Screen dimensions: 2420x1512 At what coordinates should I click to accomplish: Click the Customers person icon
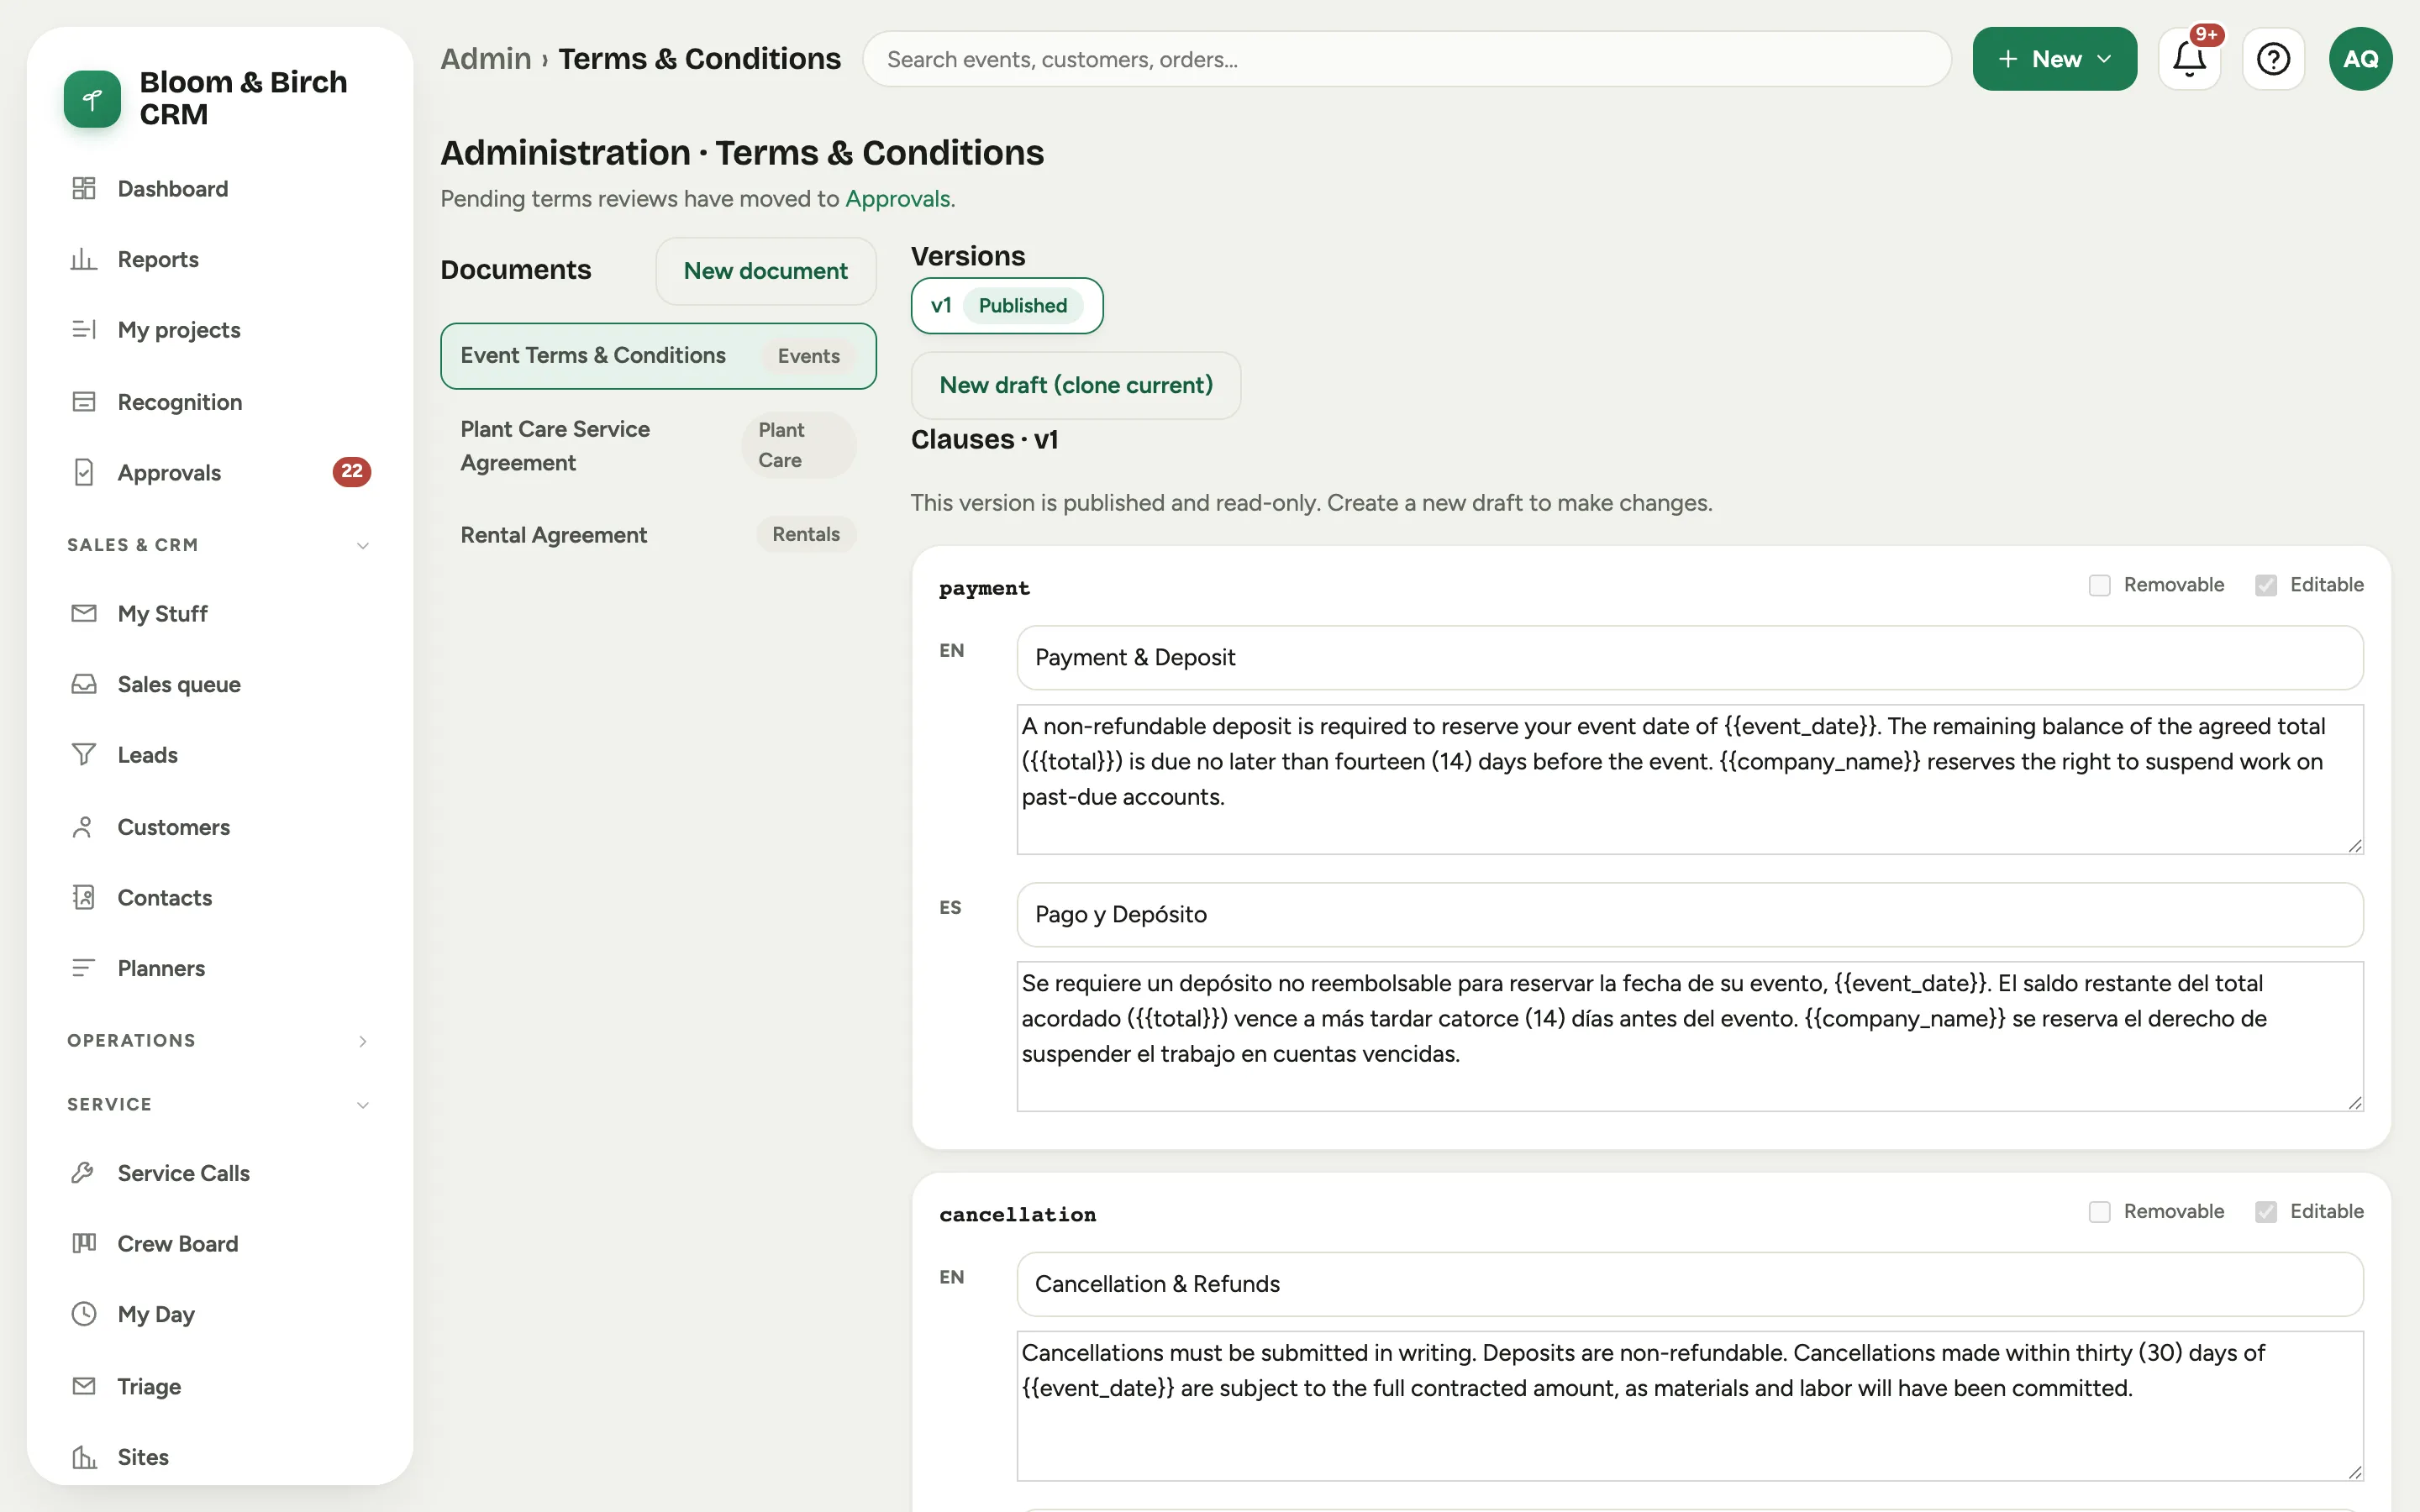click(x=84, y=827)
